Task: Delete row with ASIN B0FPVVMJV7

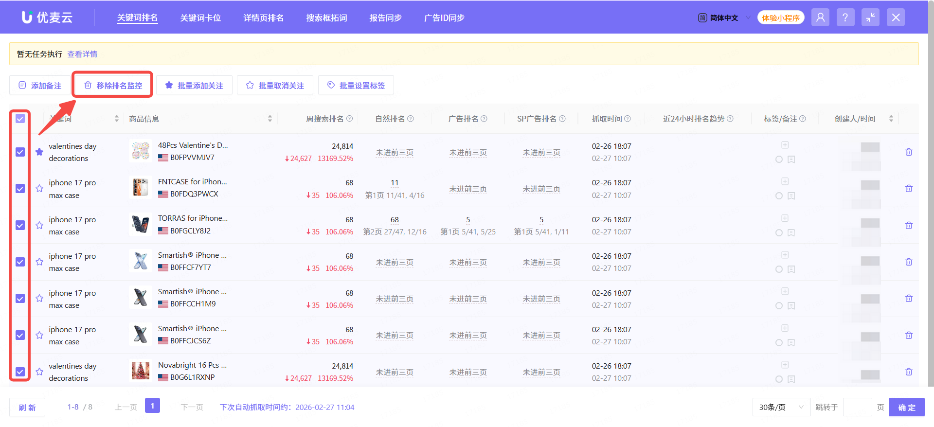Action: (908, 152)
